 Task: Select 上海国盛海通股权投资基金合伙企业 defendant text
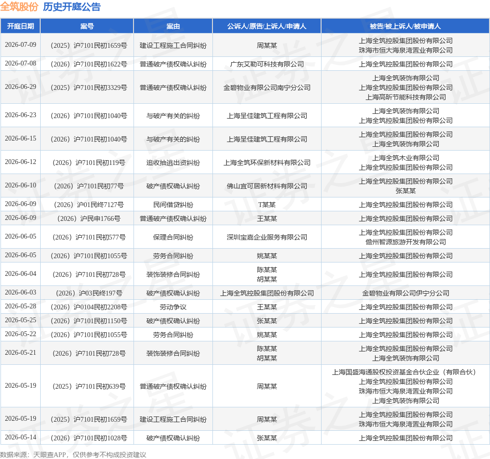point(385,372)
